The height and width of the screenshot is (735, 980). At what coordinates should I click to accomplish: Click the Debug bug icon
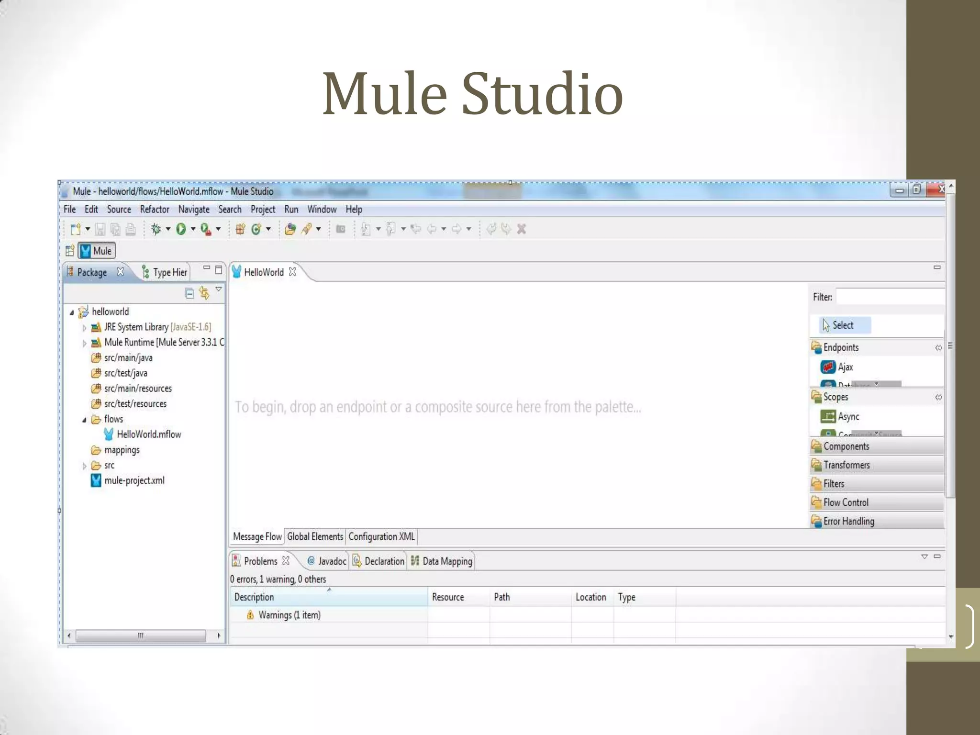pyautogui.click(x=156, y=229)
